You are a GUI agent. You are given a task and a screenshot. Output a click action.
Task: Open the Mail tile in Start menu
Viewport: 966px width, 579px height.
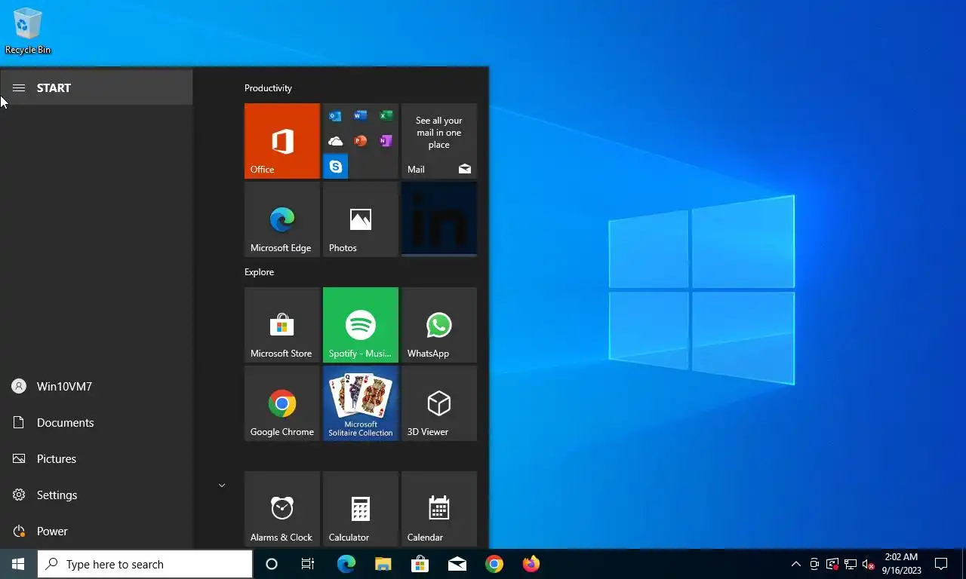tap(439, 141)
